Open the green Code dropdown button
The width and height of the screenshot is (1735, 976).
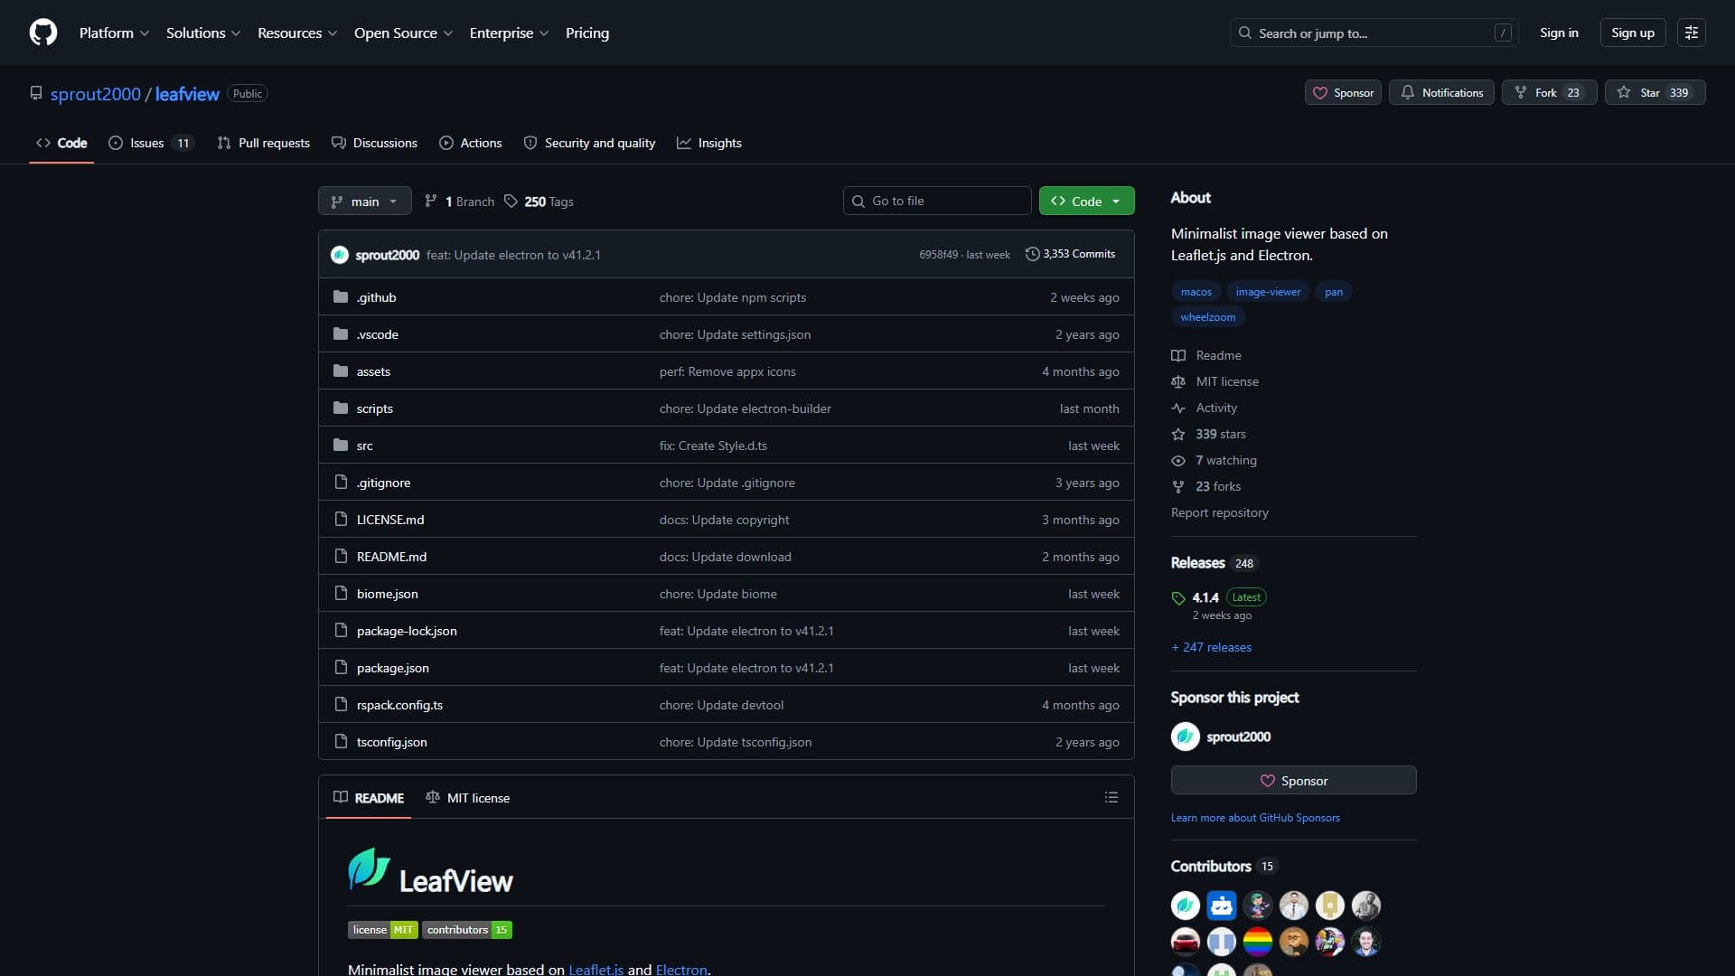coord(1086,201)
